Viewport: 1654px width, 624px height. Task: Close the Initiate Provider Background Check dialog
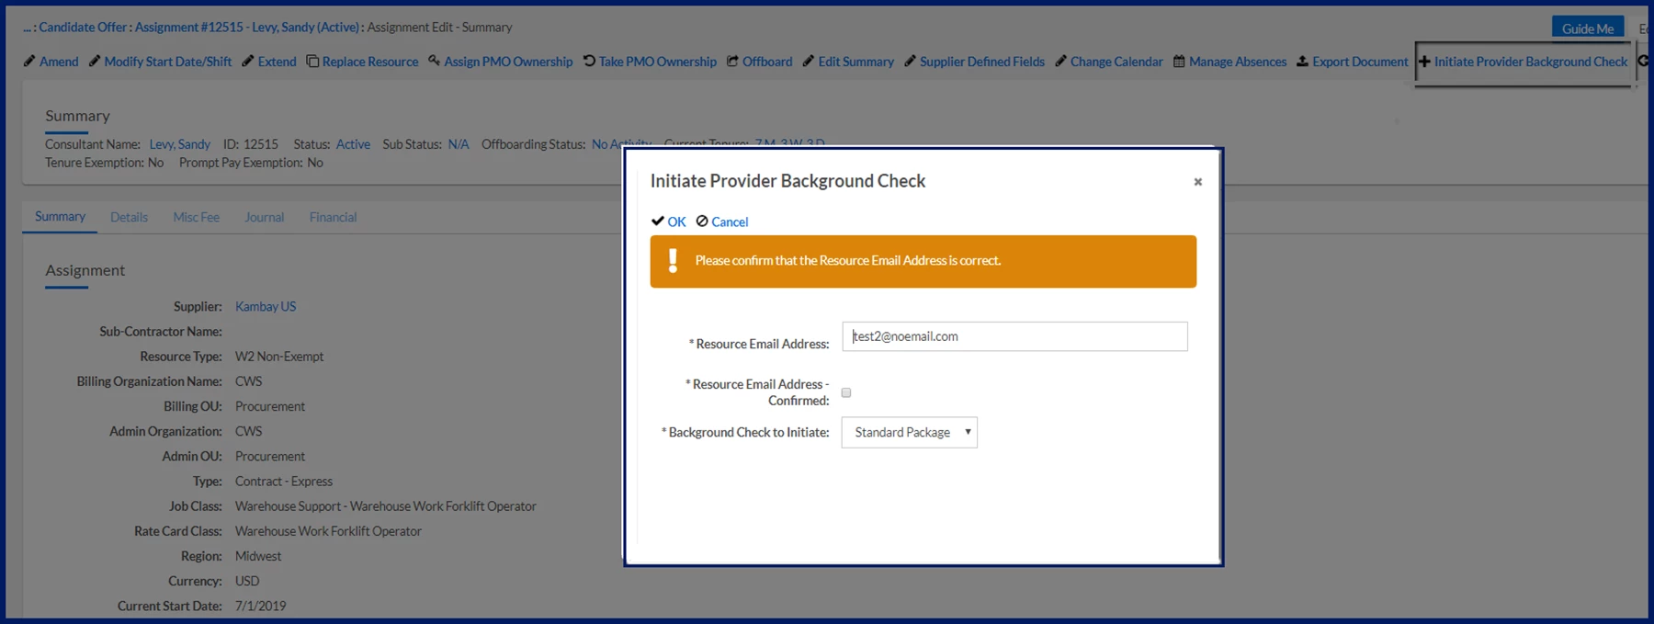pyautogui.click(x=1198, y=182)
